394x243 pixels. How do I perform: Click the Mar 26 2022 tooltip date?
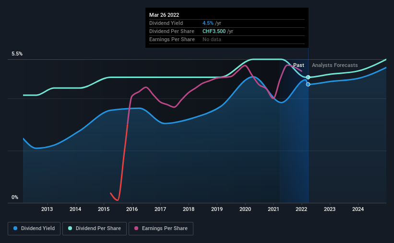click(x=164, y=15)
